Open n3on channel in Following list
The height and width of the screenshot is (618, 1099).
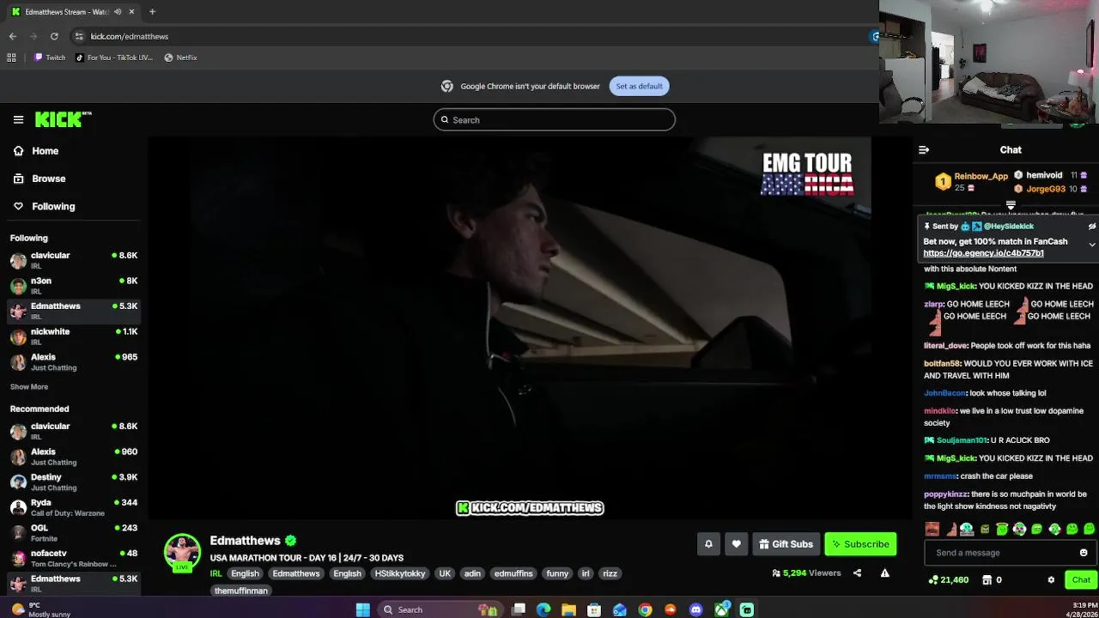tap(74, 286)
